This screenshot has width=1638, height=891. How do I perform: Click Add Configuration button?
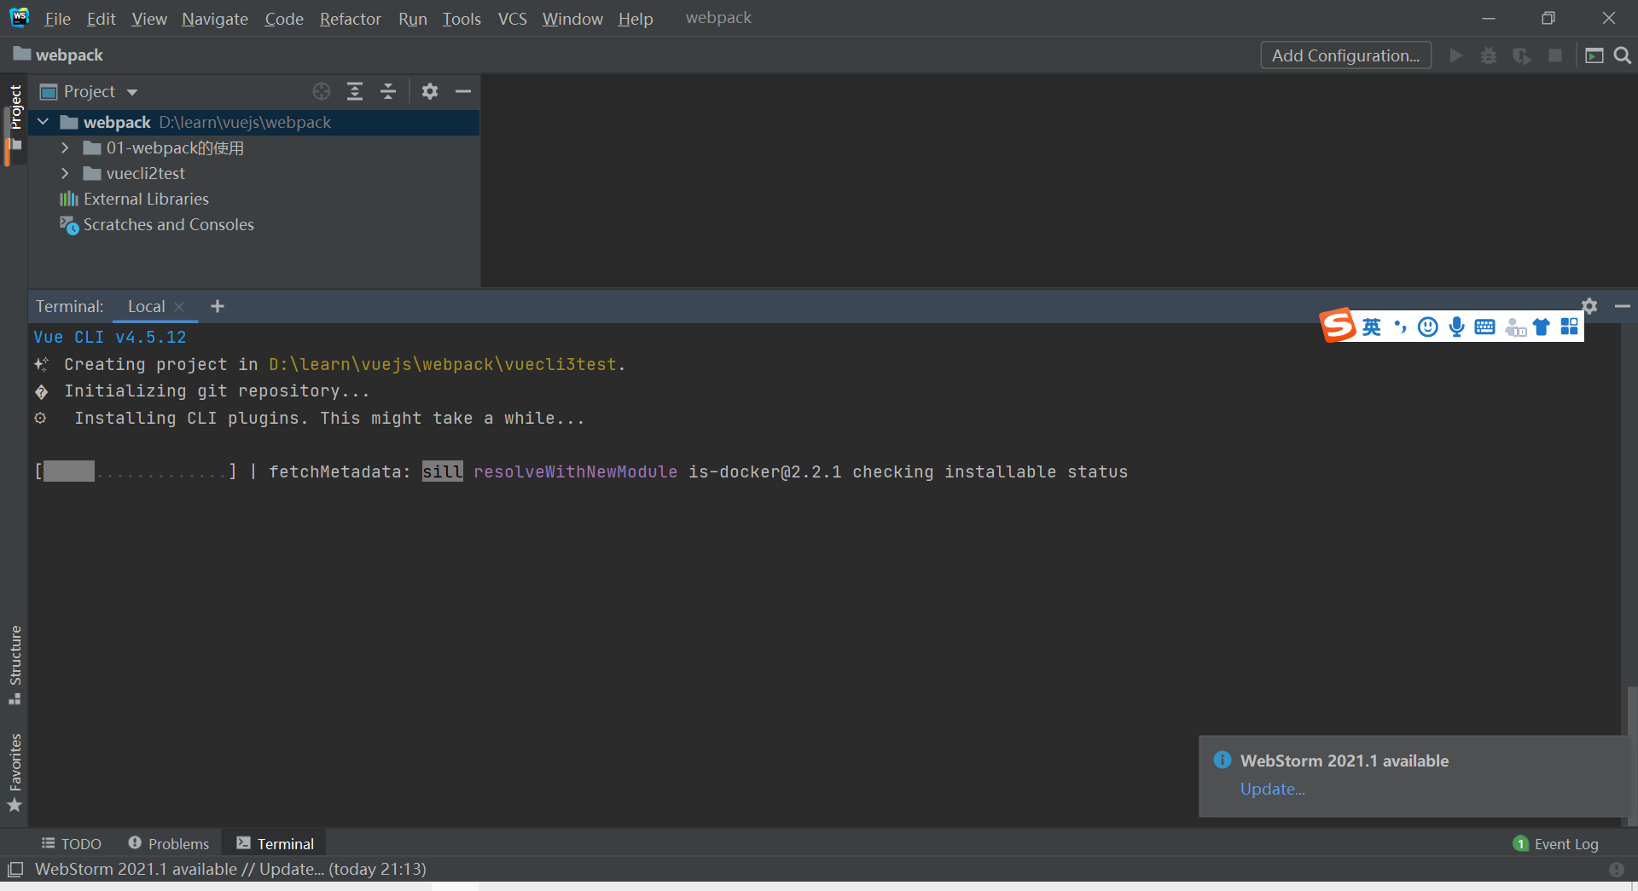pyautogui.click(x=1345, y=55)
